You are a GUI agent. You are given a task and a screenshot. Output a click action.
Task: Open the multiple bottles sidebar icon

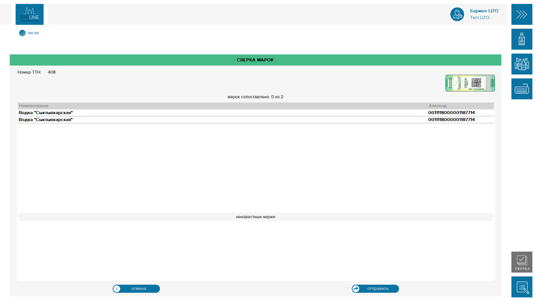point(522,64)
